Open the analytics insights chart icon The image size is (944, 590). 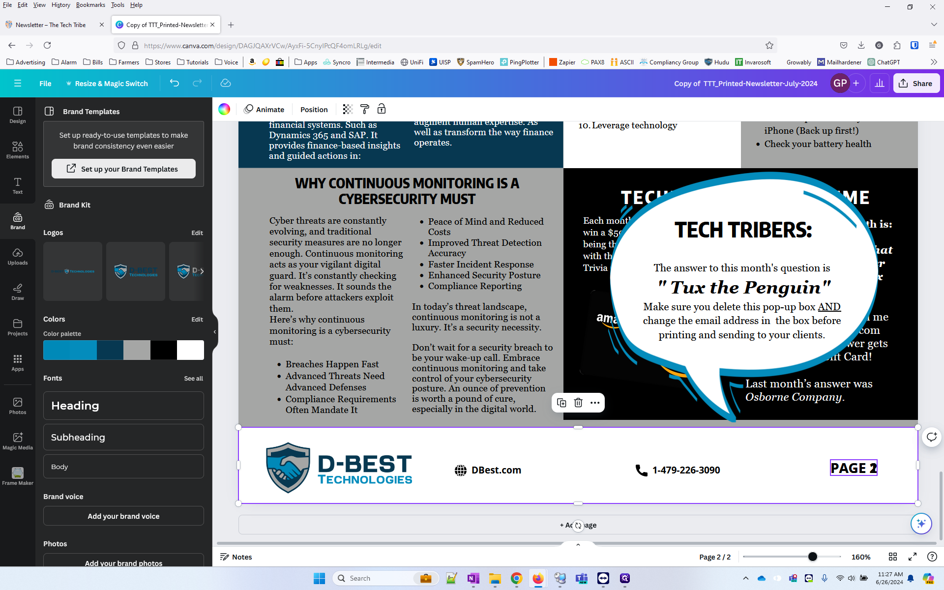click(x=880, y=83)
